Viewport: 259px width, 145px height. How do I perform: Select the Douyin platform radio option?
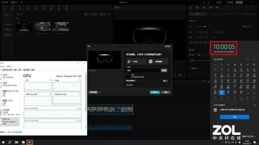133,62
